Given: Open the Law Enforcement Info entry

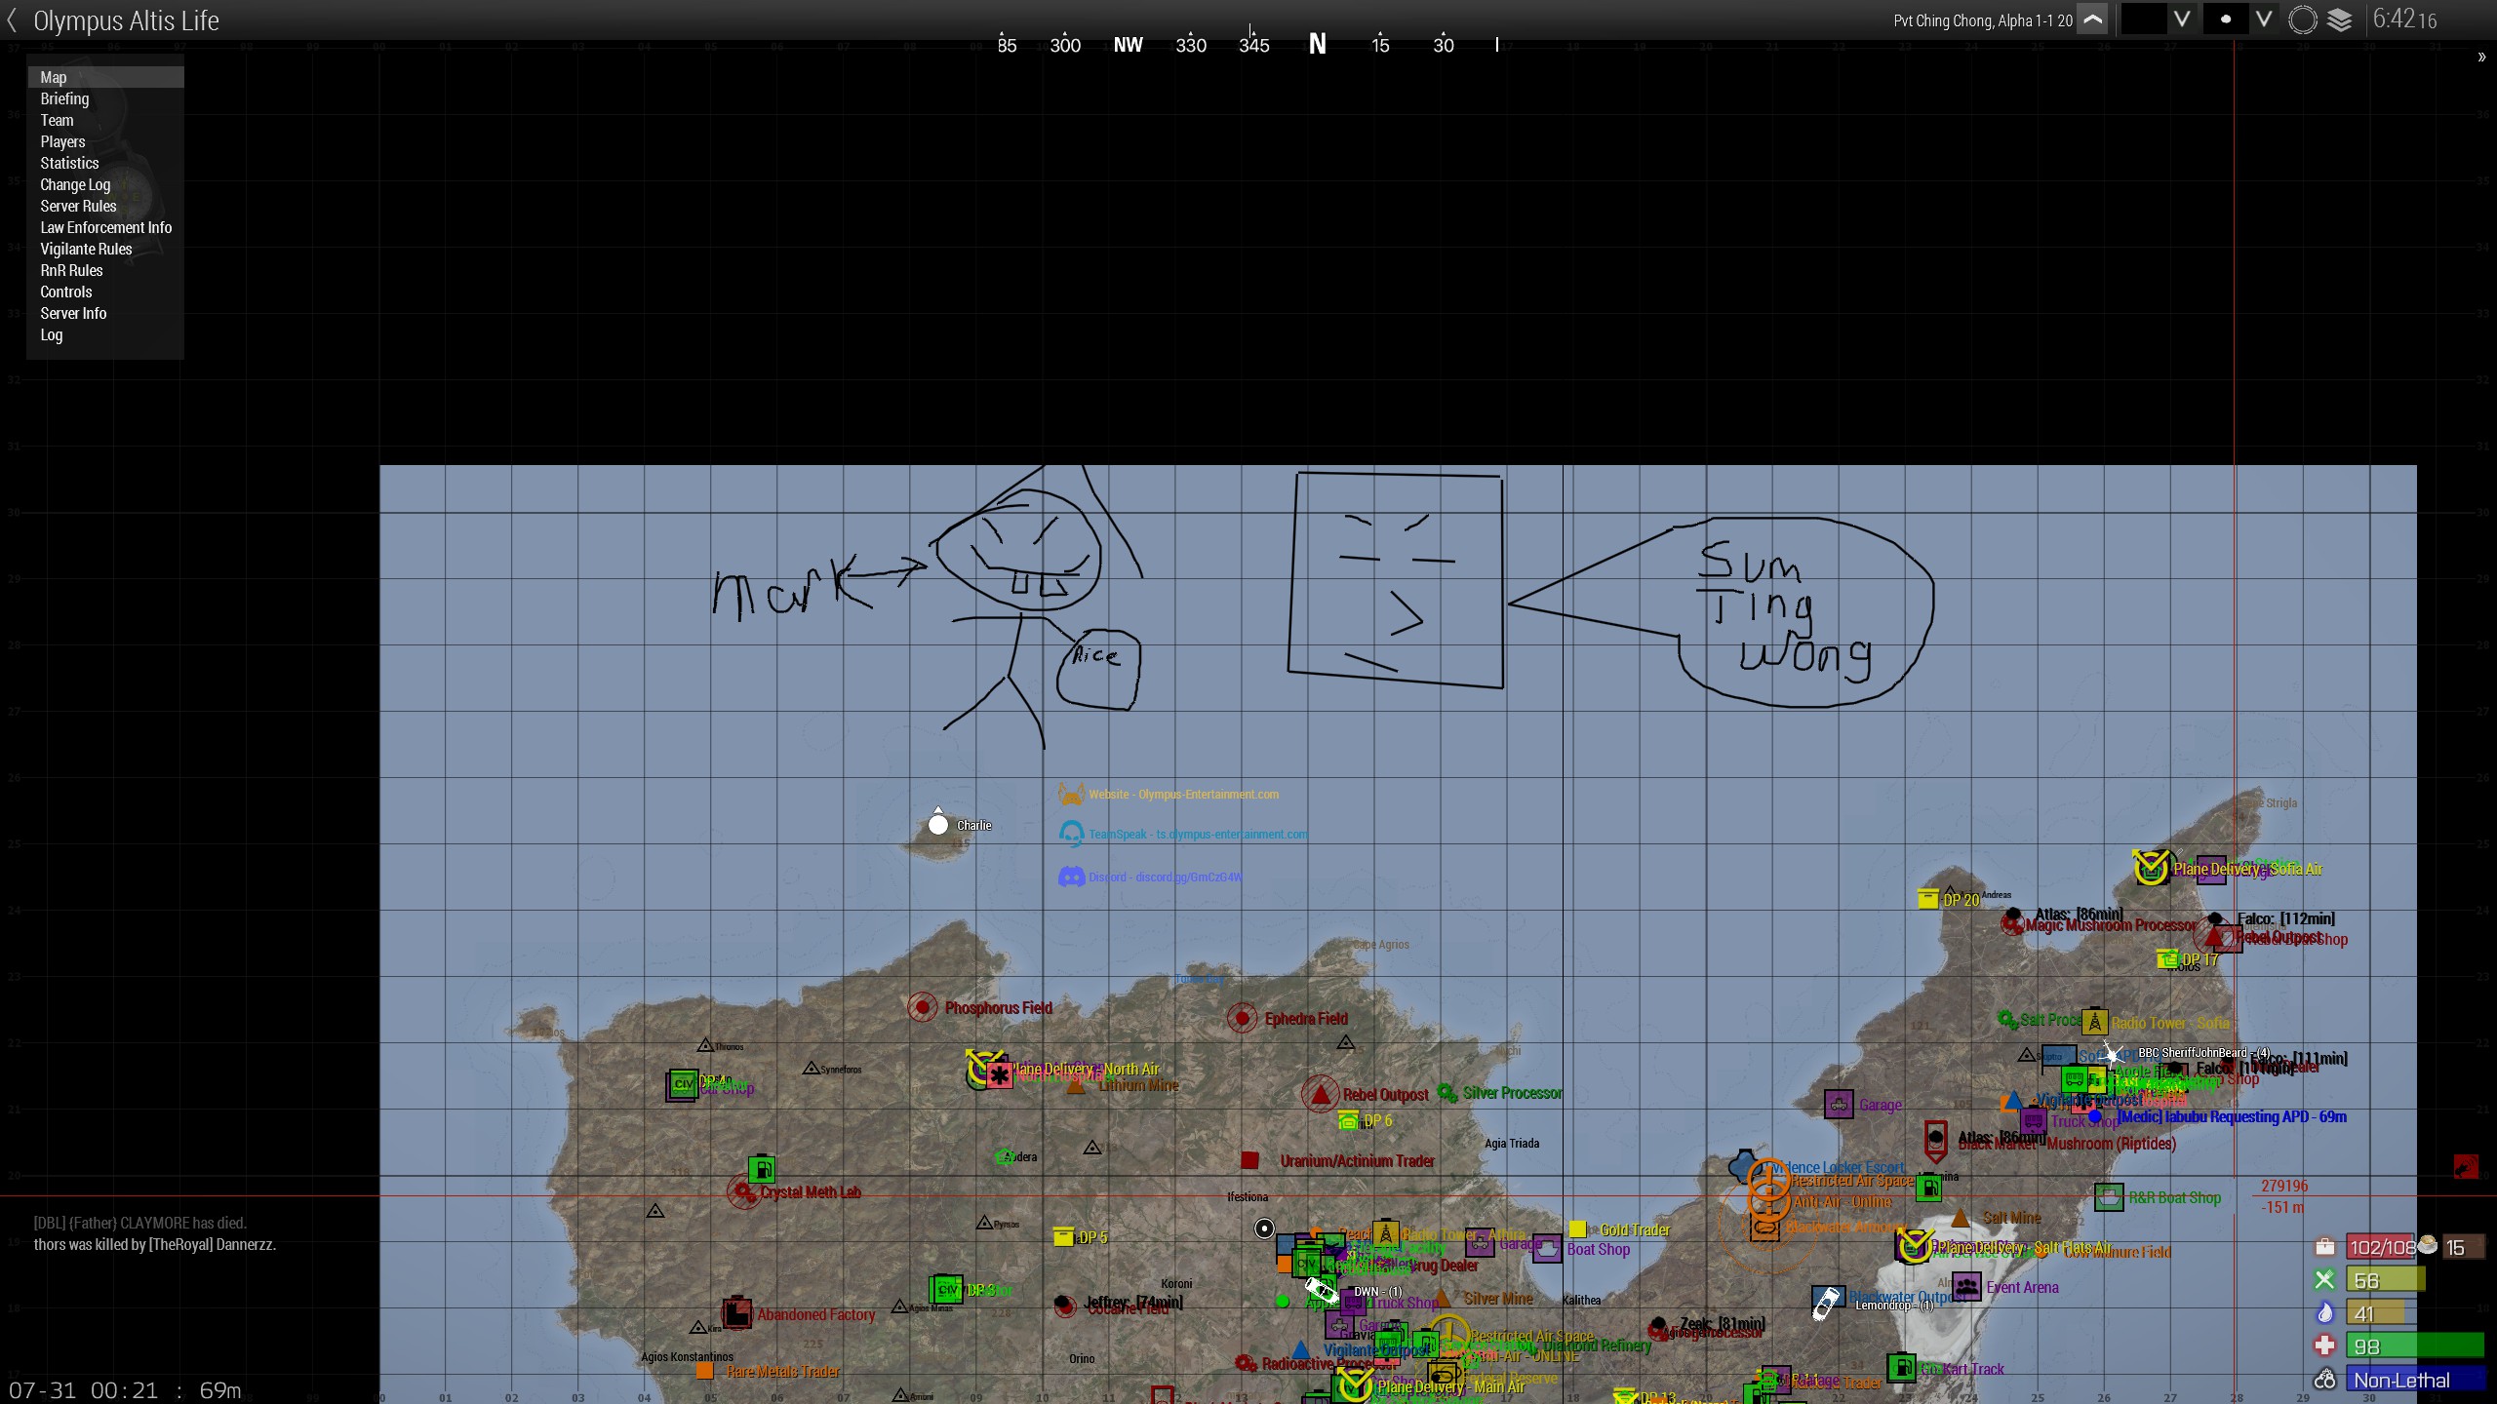Looking at the screenshot, I should [x=105, y=227].
